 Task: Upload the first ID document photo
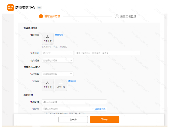click(x=47, y=84)
